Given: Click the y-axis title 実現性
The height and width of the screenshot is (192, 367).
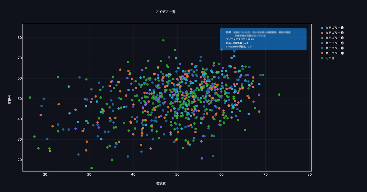Looking at the screenshot, I should pos(10,100).
